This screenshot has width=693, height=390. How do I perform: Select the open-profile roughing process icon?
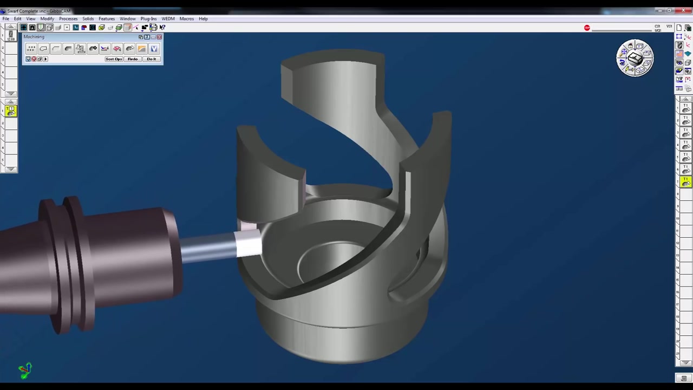coord(56,49)
